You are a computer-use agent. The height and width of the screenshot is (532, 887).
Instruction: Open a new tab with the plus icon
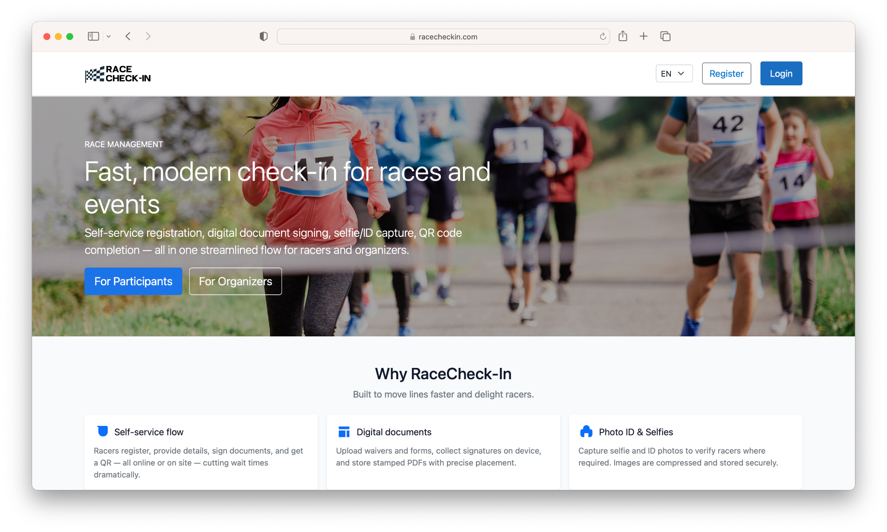click(644, 36)
